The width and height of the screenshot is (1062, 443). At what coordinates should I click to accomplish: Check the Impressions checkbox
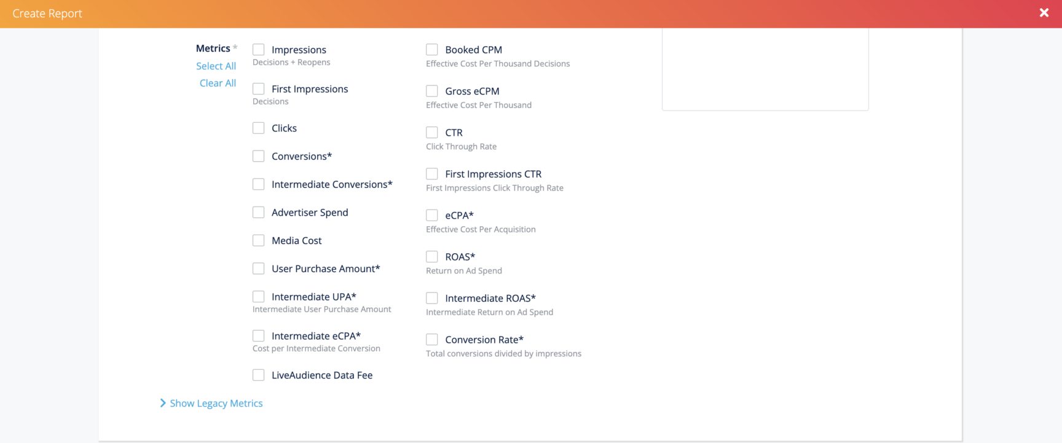point(259,50)
